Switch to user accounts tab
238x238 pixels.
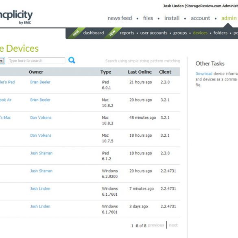click(154, 33)
